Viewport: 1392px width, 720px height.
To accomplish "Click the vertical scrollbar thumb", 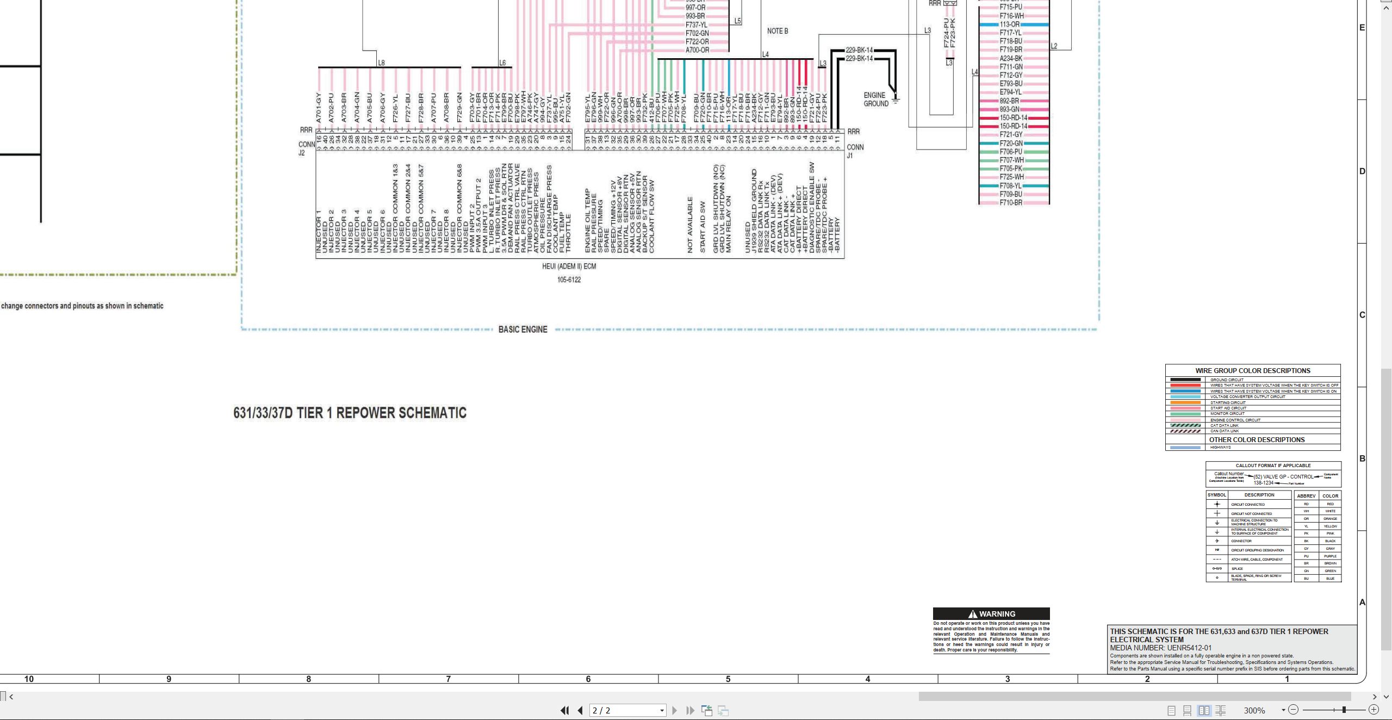I will click(x=1387, y=509).
